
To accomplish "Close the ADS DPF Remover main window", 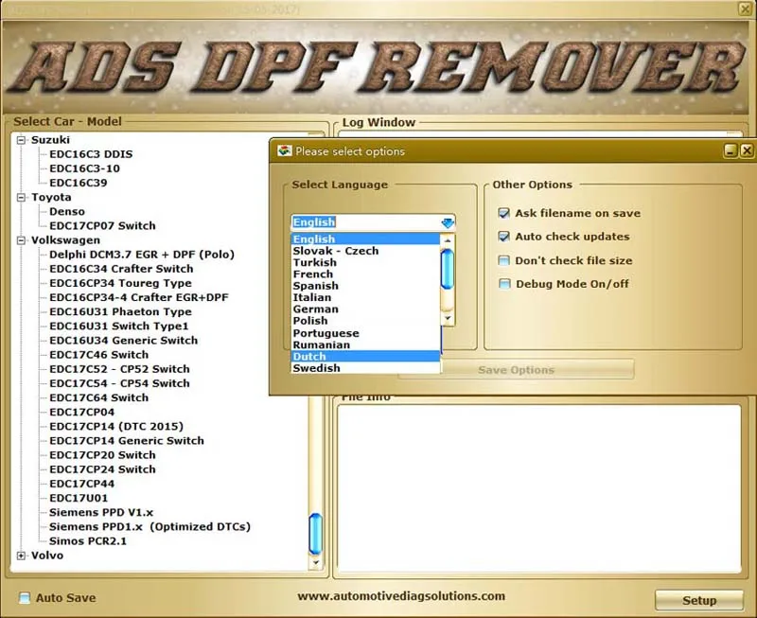I will 746,9.
